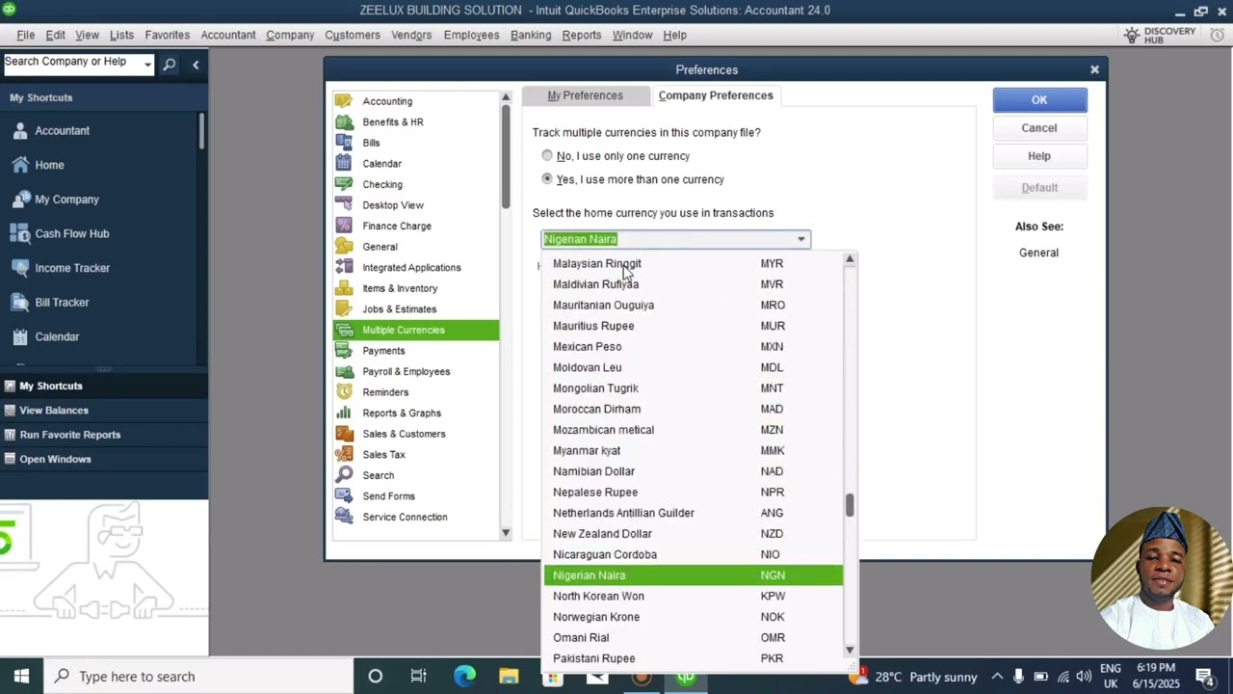This screenshot has height=694, width=1233.
Task: Open Windows Start menu
Action: point(21,676)
